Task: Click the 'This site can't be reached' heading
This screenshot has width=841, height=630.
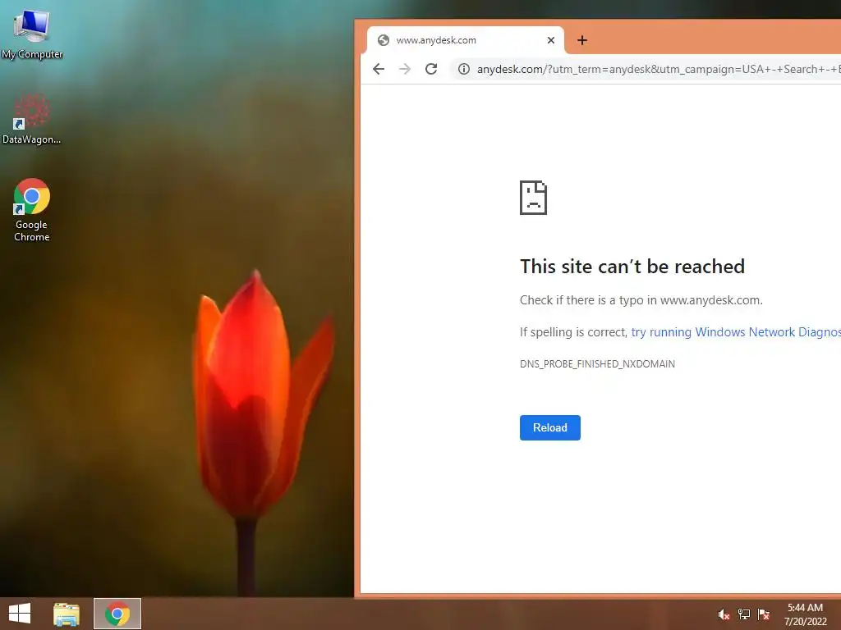Action: coord(632,267)
